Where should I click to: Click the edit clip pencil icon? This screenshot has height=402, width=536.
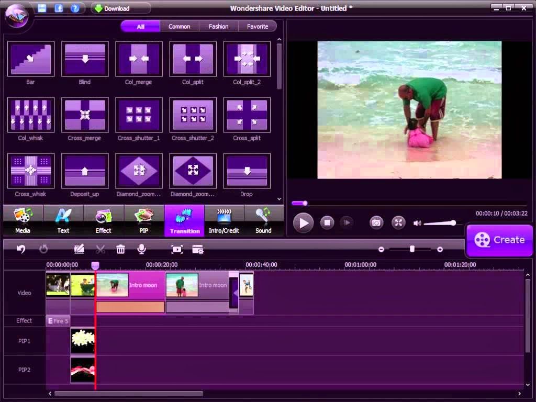click(x=80, y=250)
